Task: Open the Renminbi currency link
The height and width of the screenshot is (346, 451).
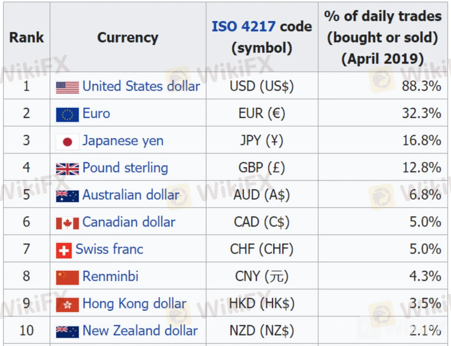Action: (110, 276)
